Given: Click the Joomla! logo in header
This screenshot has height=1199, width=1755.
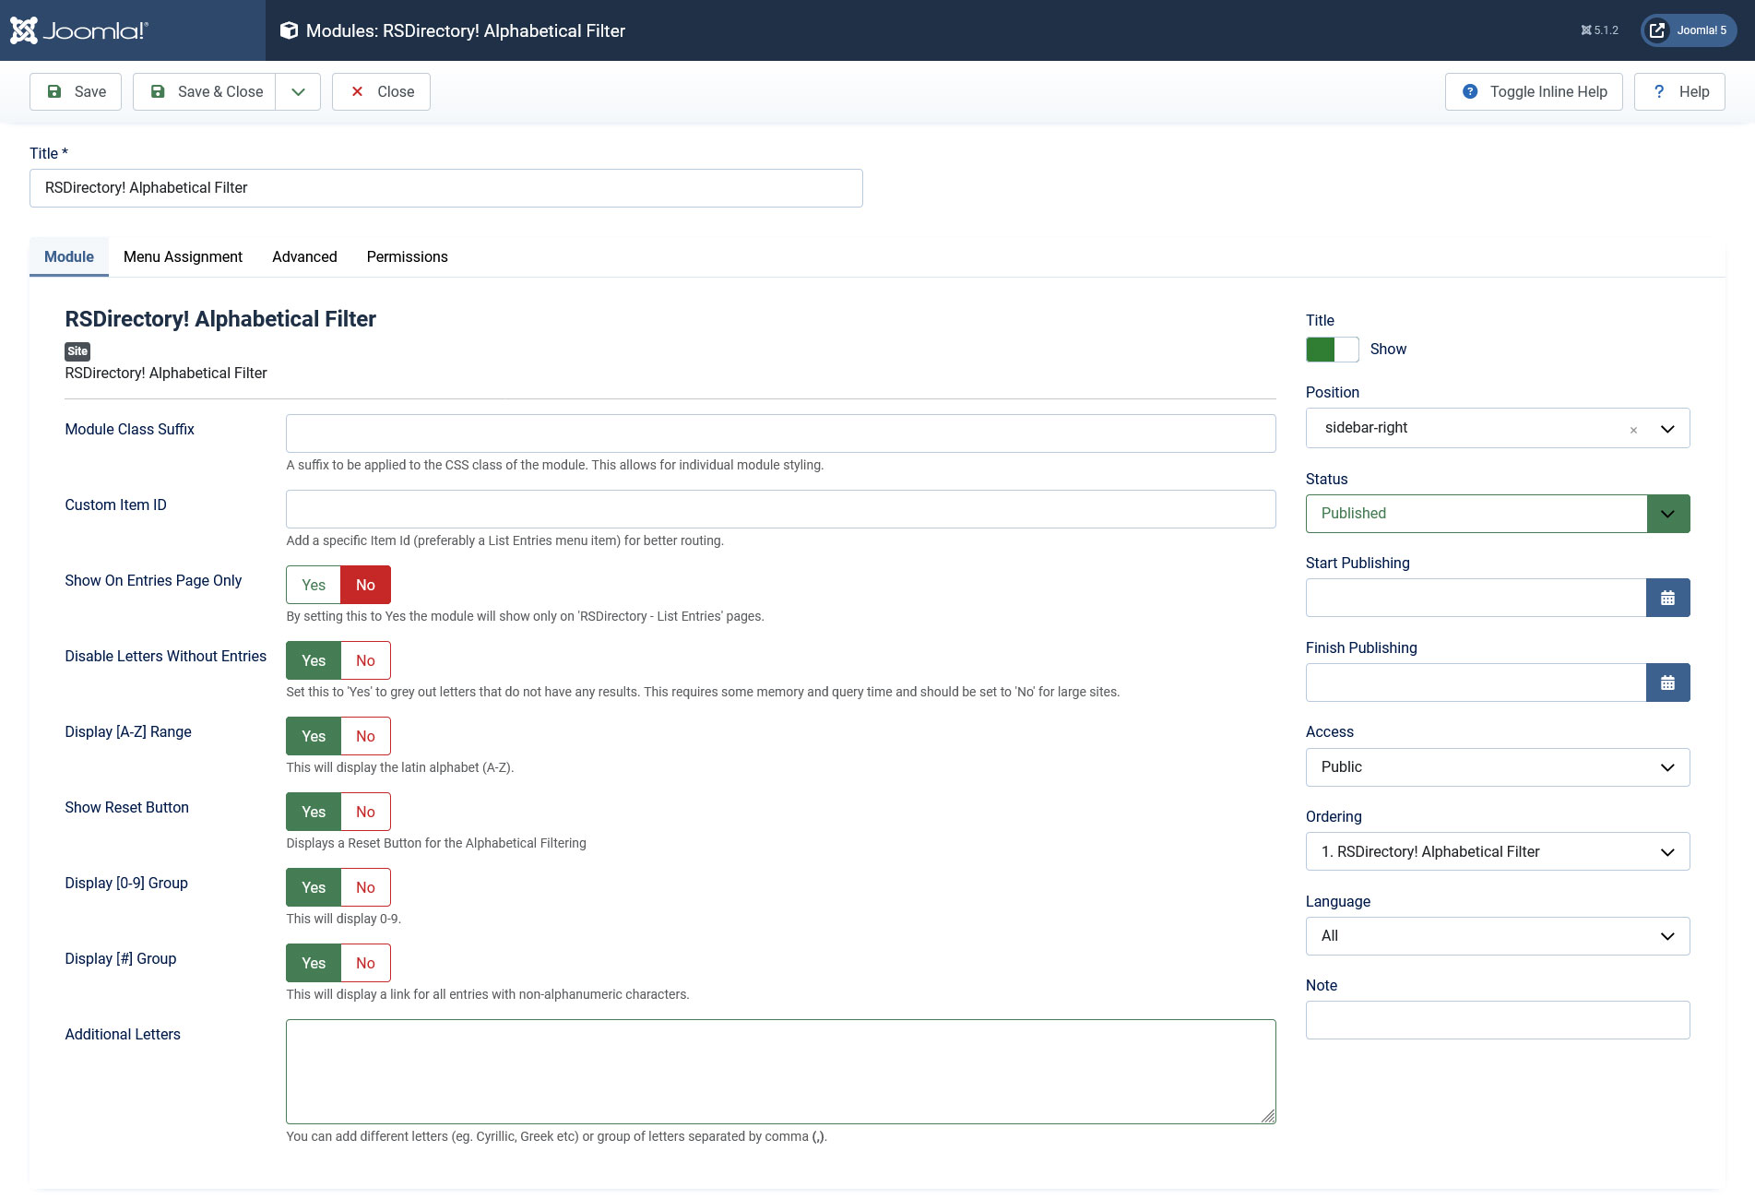Looking at the screenshot, I should (x=79, y=30).
